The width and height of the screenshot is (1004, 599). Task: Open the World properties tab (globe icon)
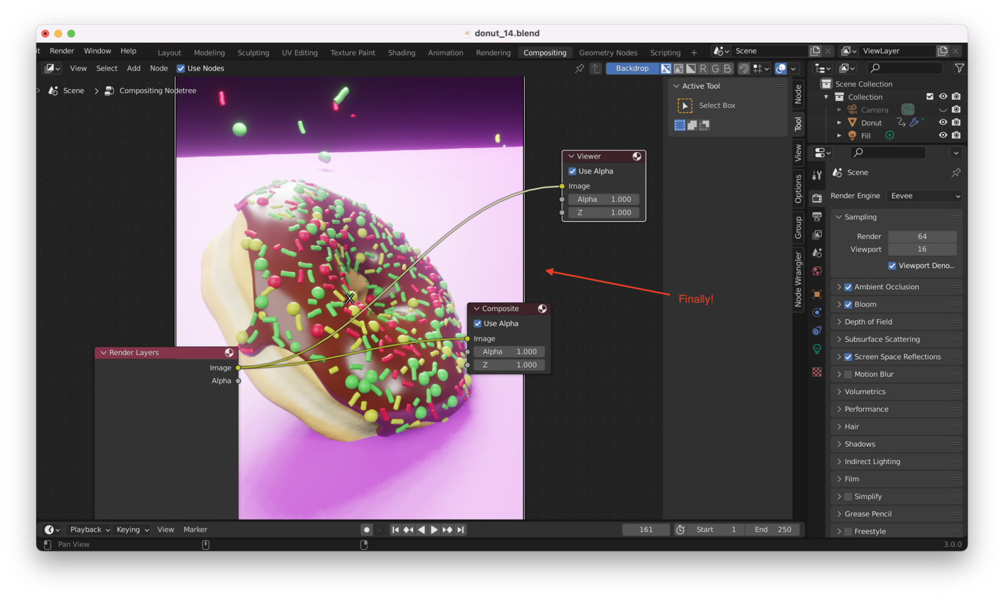click(817, 271)
